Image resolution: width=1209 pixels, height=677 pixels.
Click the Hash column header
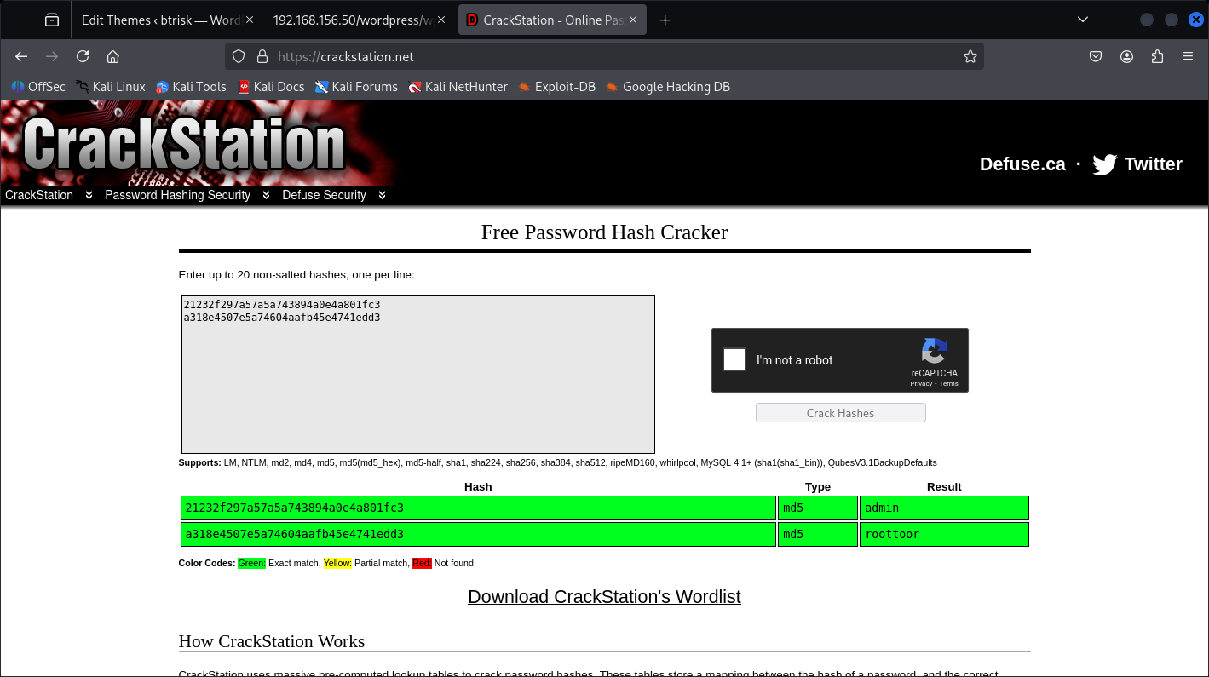pos(478,487)
